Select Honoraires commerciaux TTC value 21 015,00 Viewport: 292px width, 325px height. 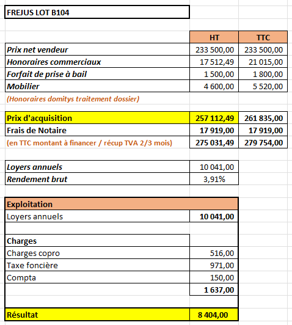[263, 62]
